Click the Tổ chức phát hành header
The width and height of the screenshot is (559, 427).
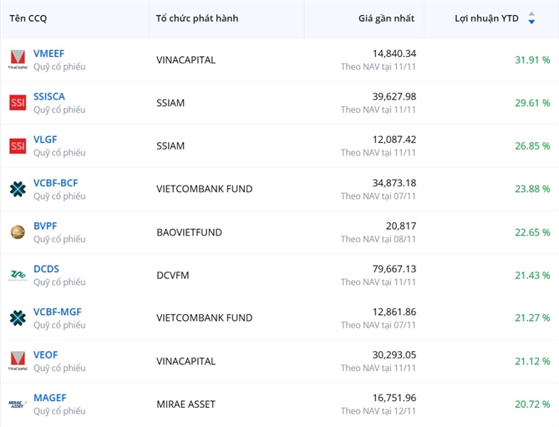click(197, 18)
